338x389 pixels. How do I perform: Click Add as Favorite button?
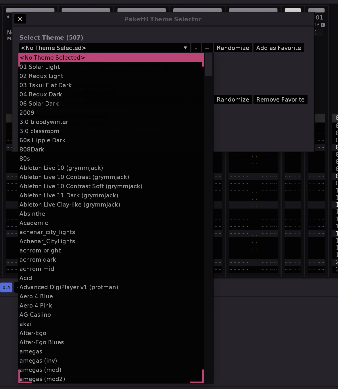point(278,48)
